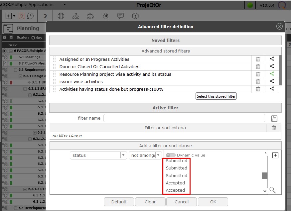Toggle the Dynamic value switch
This screenshot has height=211, width=291.
(x=171, y=155)
